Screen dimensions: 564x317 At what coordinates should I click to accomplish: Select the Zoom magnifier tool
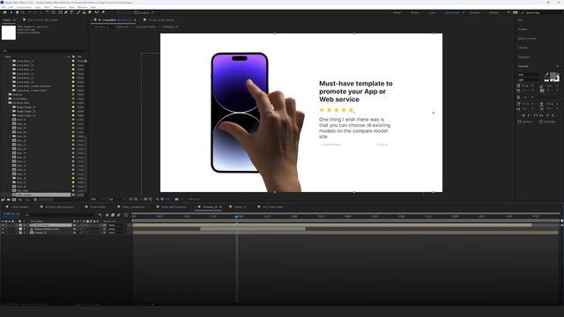click(23, 12)
